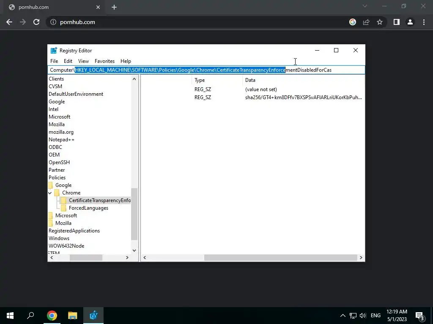Open File Explorer from taskbar
This screenshot has width=433, height=324.
point(73,316)
